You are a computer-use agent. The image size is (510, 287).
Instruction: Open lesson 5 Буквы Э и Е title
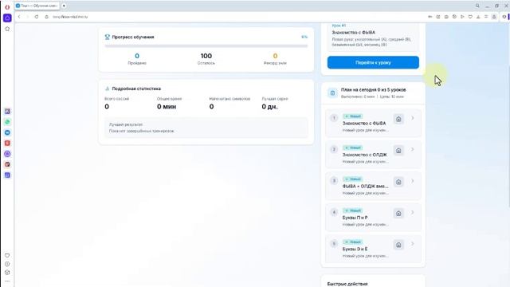[x=355, y=249]
